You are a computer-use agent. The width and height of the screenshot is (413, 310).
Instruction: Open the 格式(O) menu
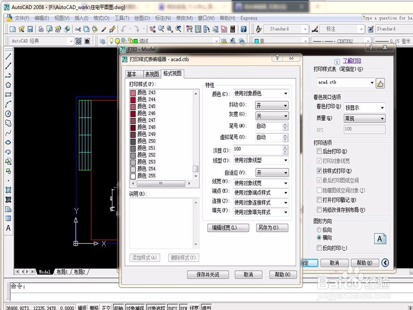click(x=101, y=18)
